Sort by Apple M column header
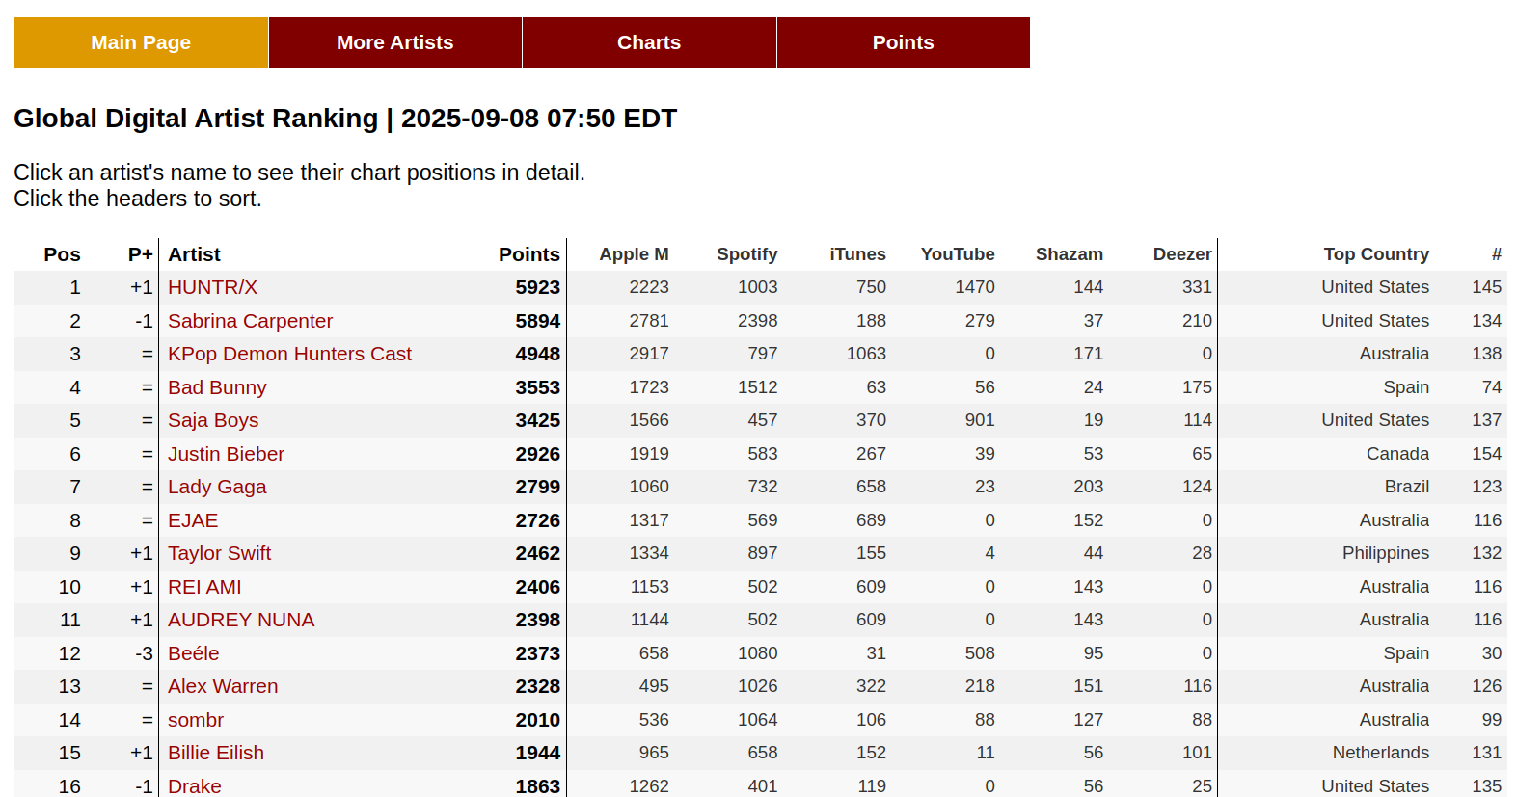This screenshot has height=797, width=1517. tap(634, 254)
